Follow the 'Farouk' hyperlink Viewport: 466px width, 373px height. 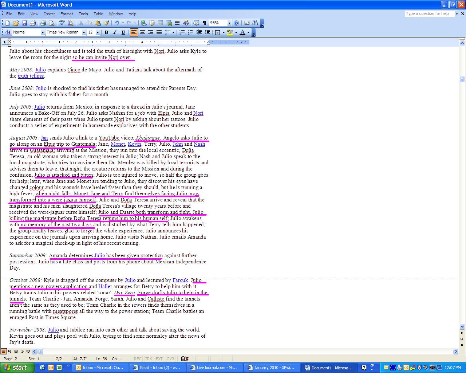tap(180, 280)
